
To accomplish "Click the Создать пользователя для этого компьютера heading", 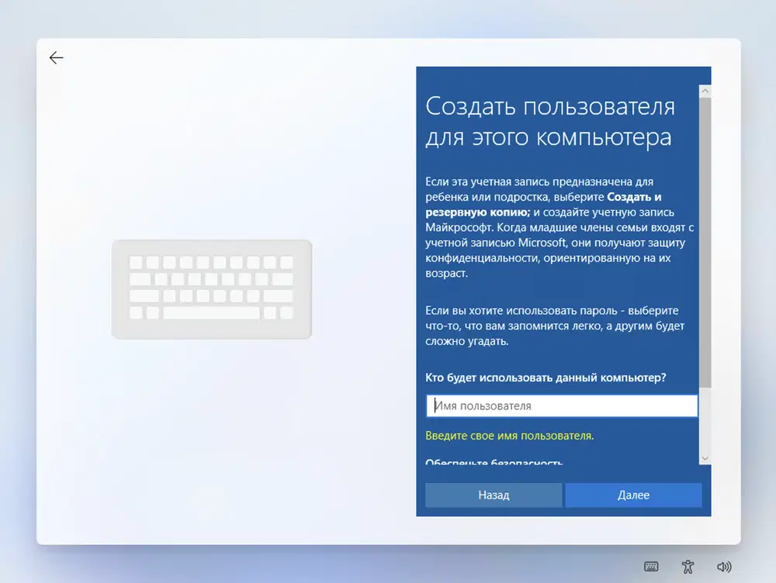I will click(550, 121).
